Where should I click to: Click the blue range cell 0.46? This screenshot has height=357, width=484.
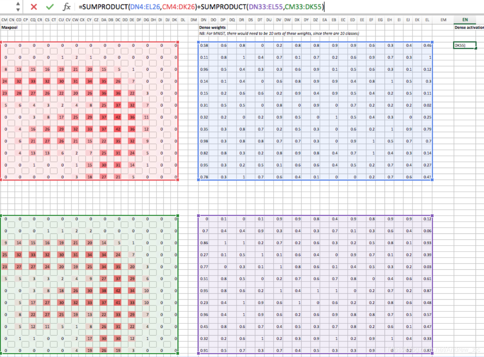(427, 45)
